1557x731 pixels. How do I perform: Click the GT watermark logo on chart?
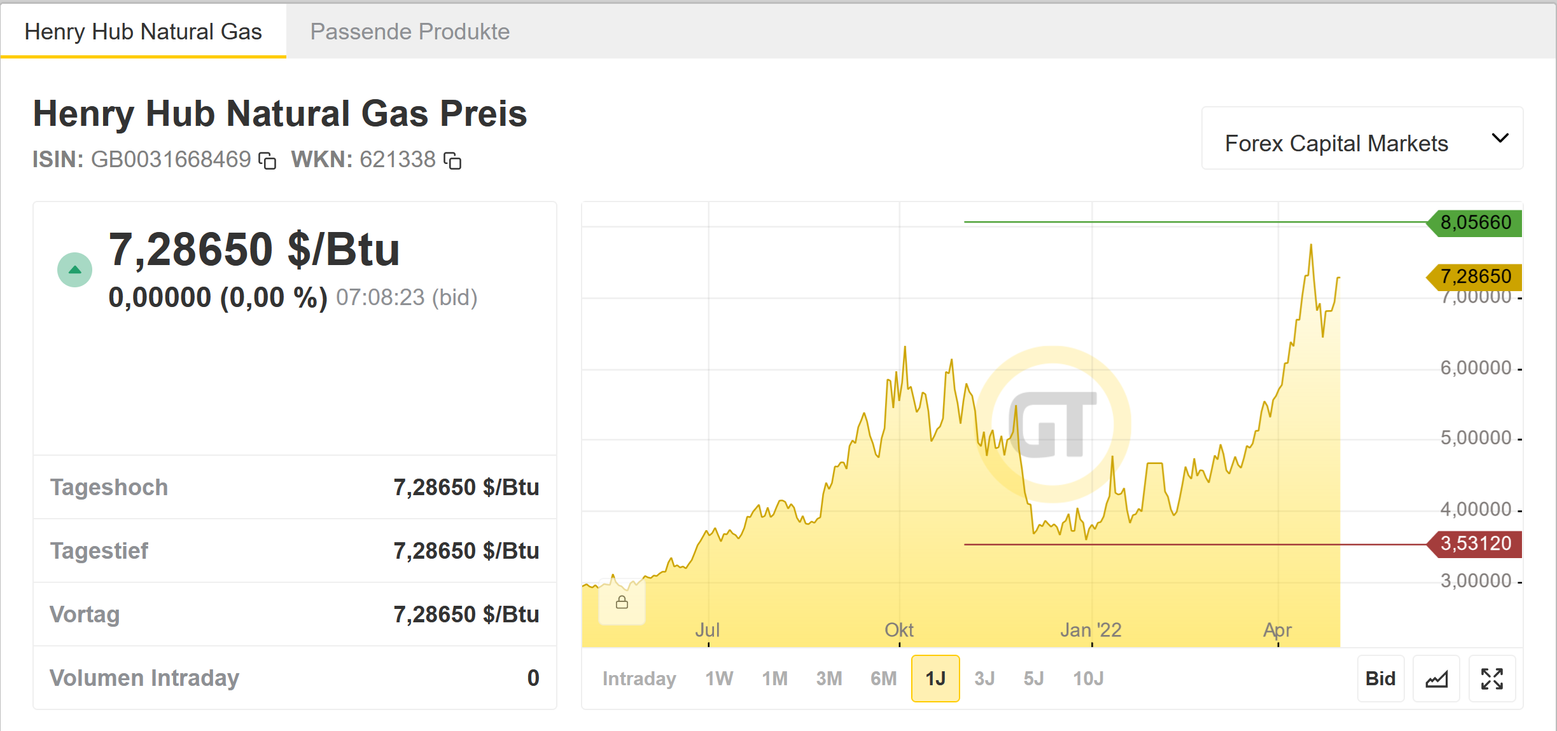pos(1053,424)
